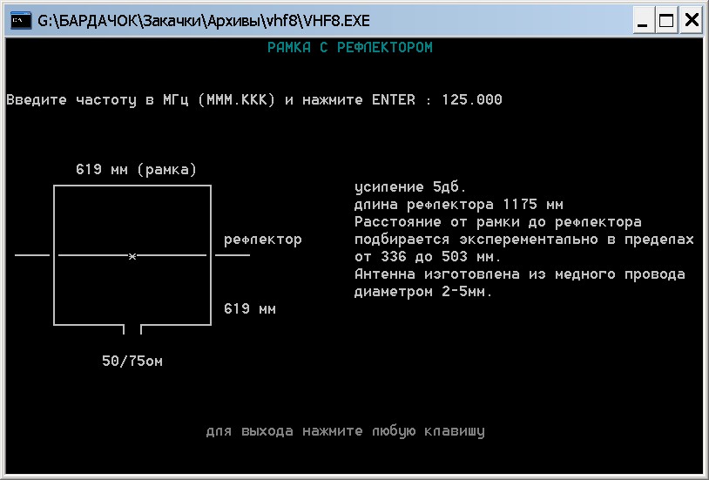Viewport: 709px width, 480px height.
Task: Minimize the VHF8.EXE console window
Action: pos(645,21)
